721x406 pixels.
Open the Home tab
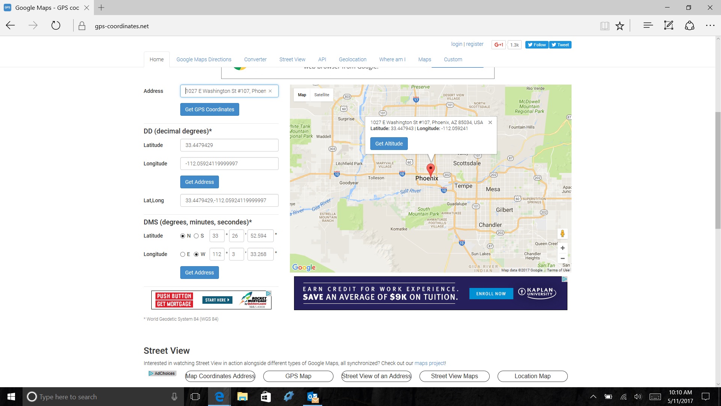(157, 59)
